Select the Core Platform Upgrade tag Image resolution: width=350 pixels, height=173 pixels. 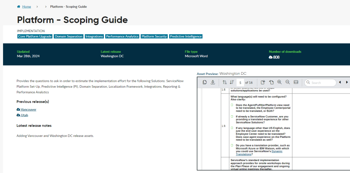(35, 37)
